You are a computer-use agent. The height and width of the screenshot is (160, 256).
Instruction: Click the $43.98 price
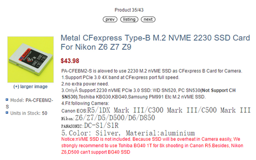[x=70, y=61]
